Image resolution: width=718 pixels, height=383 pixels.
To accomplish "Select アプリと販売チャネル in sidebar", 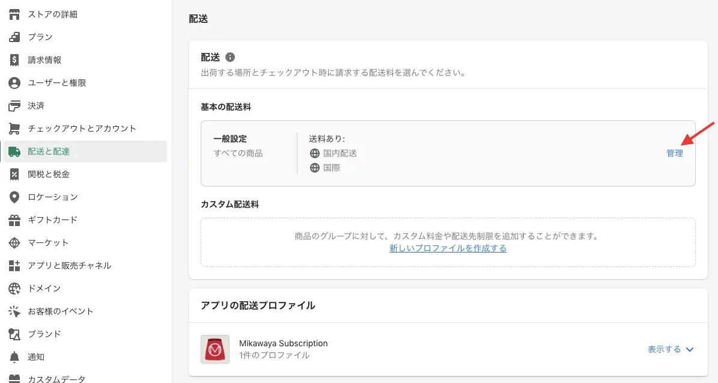I will (x=69, y=266).
